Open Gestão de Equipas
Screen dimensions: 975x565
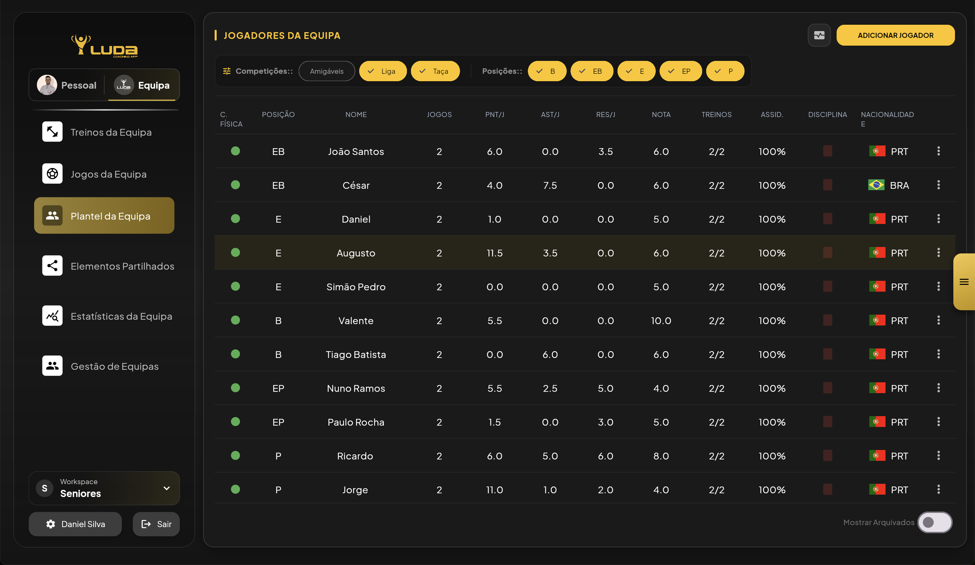114,366
